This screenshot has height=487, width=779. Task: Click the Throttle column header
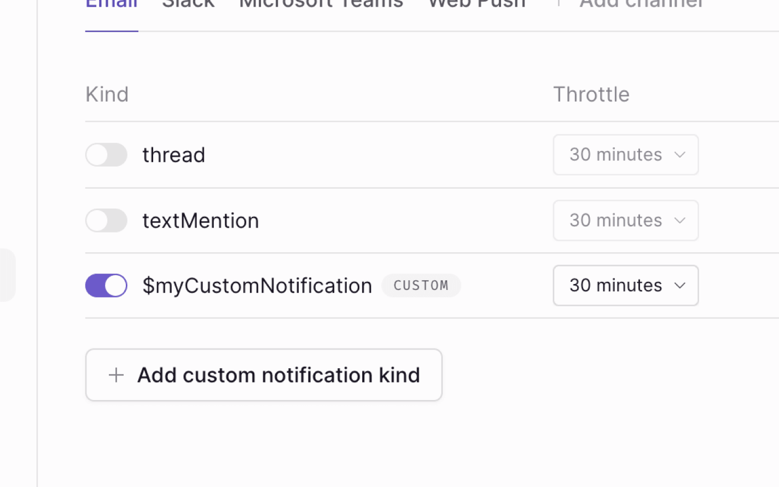[x=591, y=94]
